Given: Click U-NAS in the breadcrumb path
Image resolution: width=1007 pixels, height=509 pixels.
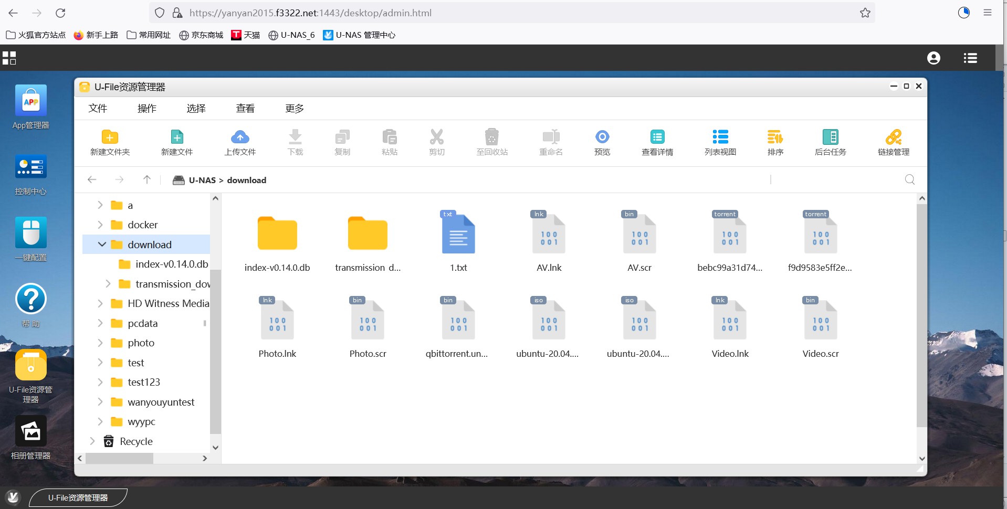Looking at the screenshot, I should point(202,180).
